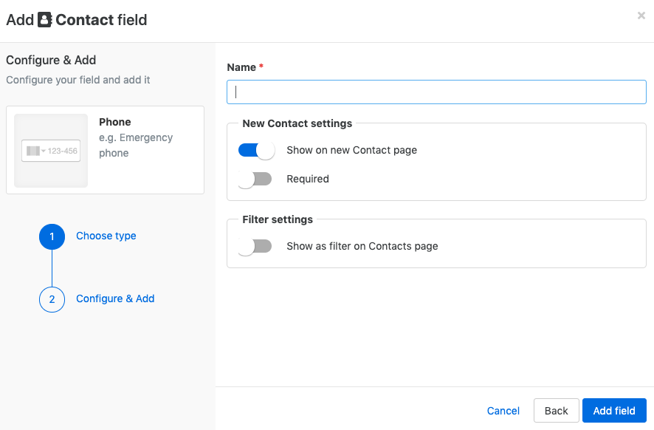
Task: Click the Back button
Action: coord(556,411)
